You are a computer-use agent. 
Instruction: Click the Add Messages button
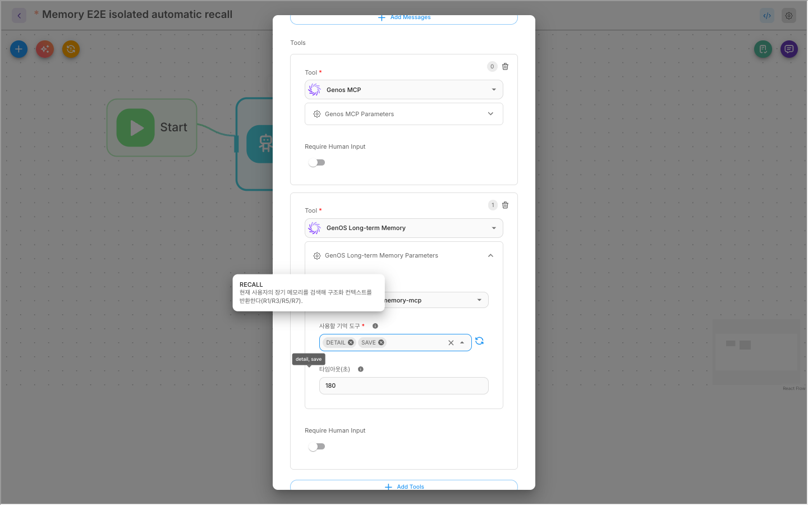tap(404, 19)
